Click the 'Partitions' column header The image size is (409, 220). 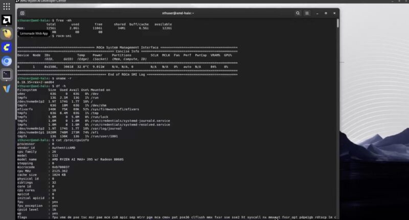(122, 55)
